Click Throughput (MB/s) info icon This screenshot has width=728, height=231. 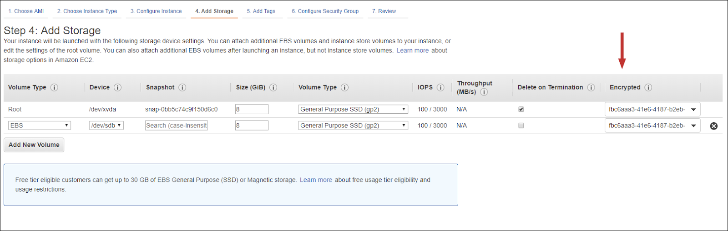point(484,92)
